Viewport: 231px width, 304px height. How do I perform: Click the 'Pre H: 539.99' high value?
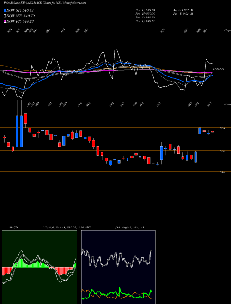[x=145, y=14]
